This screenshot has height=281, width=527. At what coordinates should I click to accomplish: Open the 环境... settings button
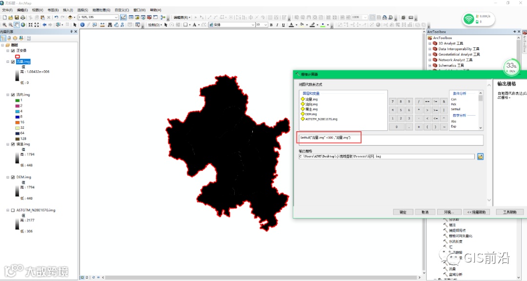(x=449, y=212)
